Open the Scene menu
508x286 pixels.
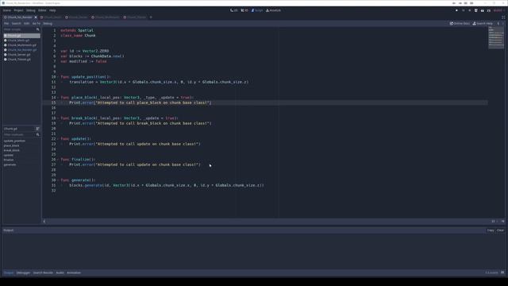(x=7, y=10)
